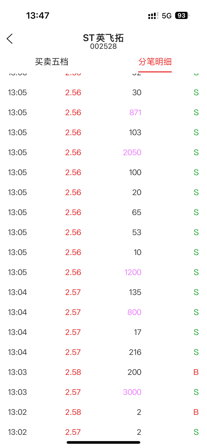Tap the S marker on 135 volume row
Image resolution: width=207 pixels, height=448 pixels.
[x=196, y=292]
